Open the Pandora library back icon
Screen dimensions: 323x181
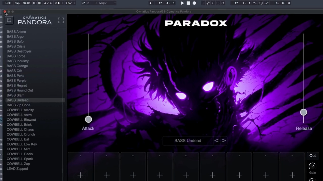(9, 20)
